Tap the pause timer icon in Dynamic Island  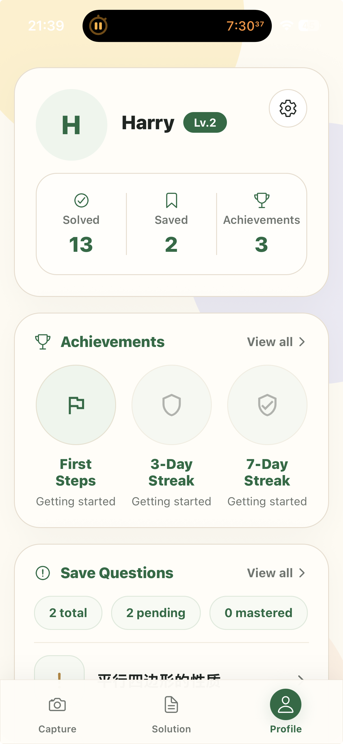(x=98, y=26)
